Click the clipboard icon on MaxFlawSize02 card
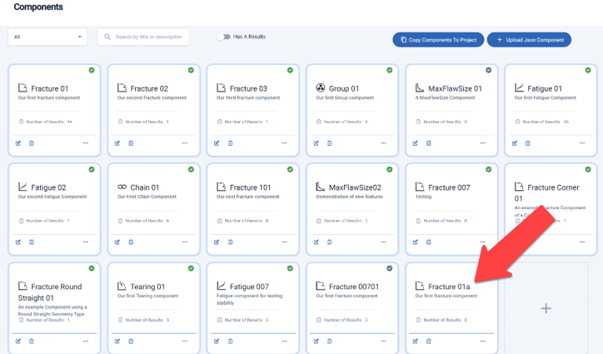The width and height of the screenshot is (603, 354). (x=330, y=241)
